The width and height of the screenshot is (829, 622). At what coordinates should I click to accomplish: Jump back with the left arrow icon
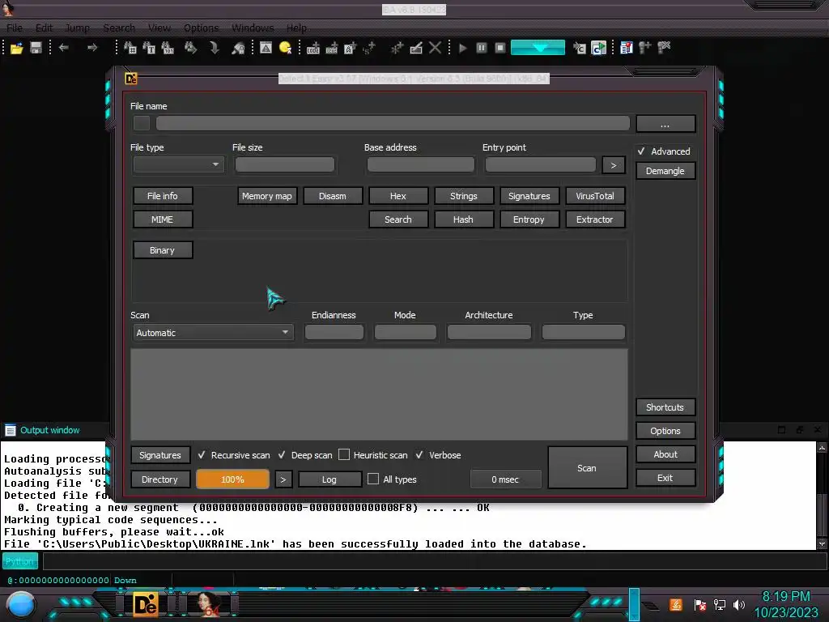(x=64, y=48)
